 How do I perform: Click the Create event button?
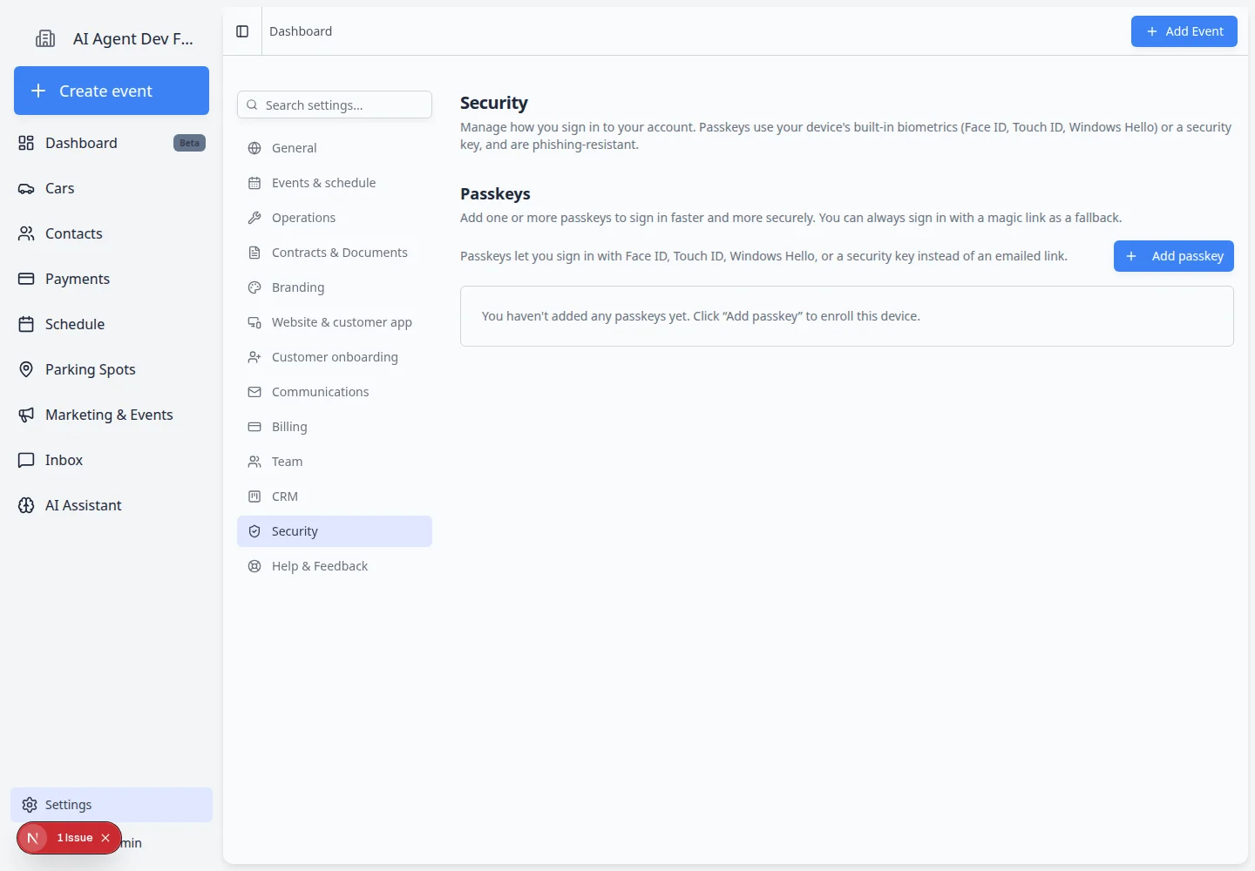point(112,91)
